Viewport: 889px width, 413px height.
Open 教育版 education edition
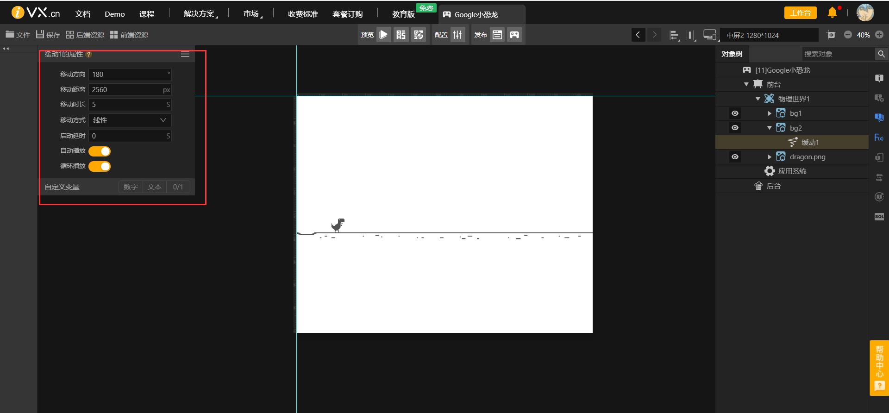(403, 14)
